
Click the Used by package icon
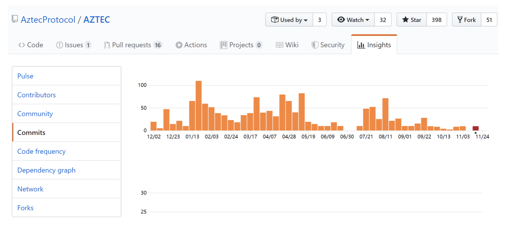coord(275,20)
